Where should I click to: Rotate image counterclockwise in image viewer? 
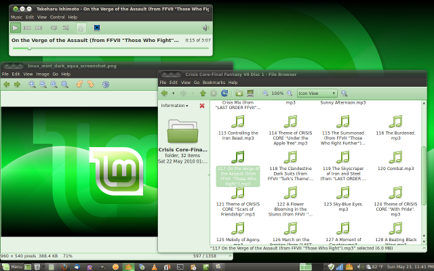click(80, 84)
